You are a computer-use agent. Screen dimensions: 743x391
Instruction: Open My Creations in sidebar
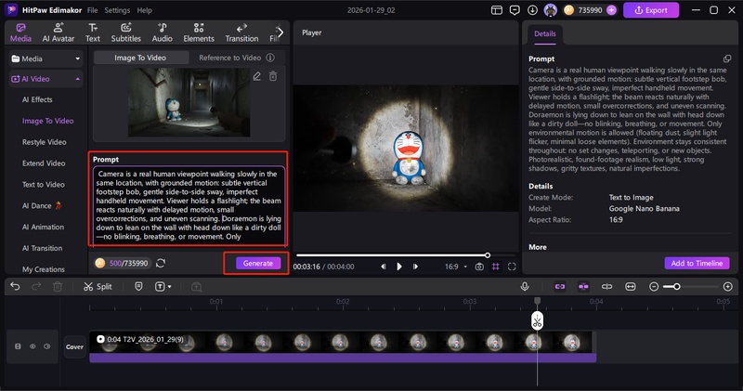click(43, 269)
